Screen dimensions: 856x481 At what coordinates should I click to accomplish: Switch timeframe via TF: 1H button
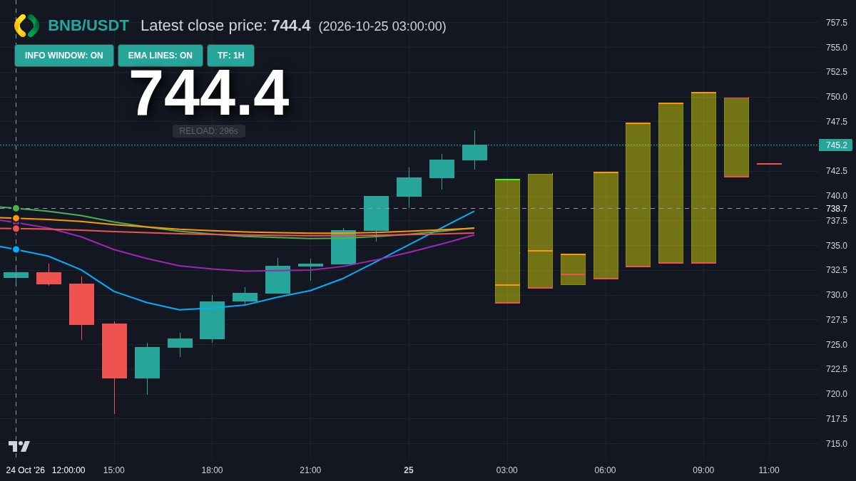pos(230,56)
